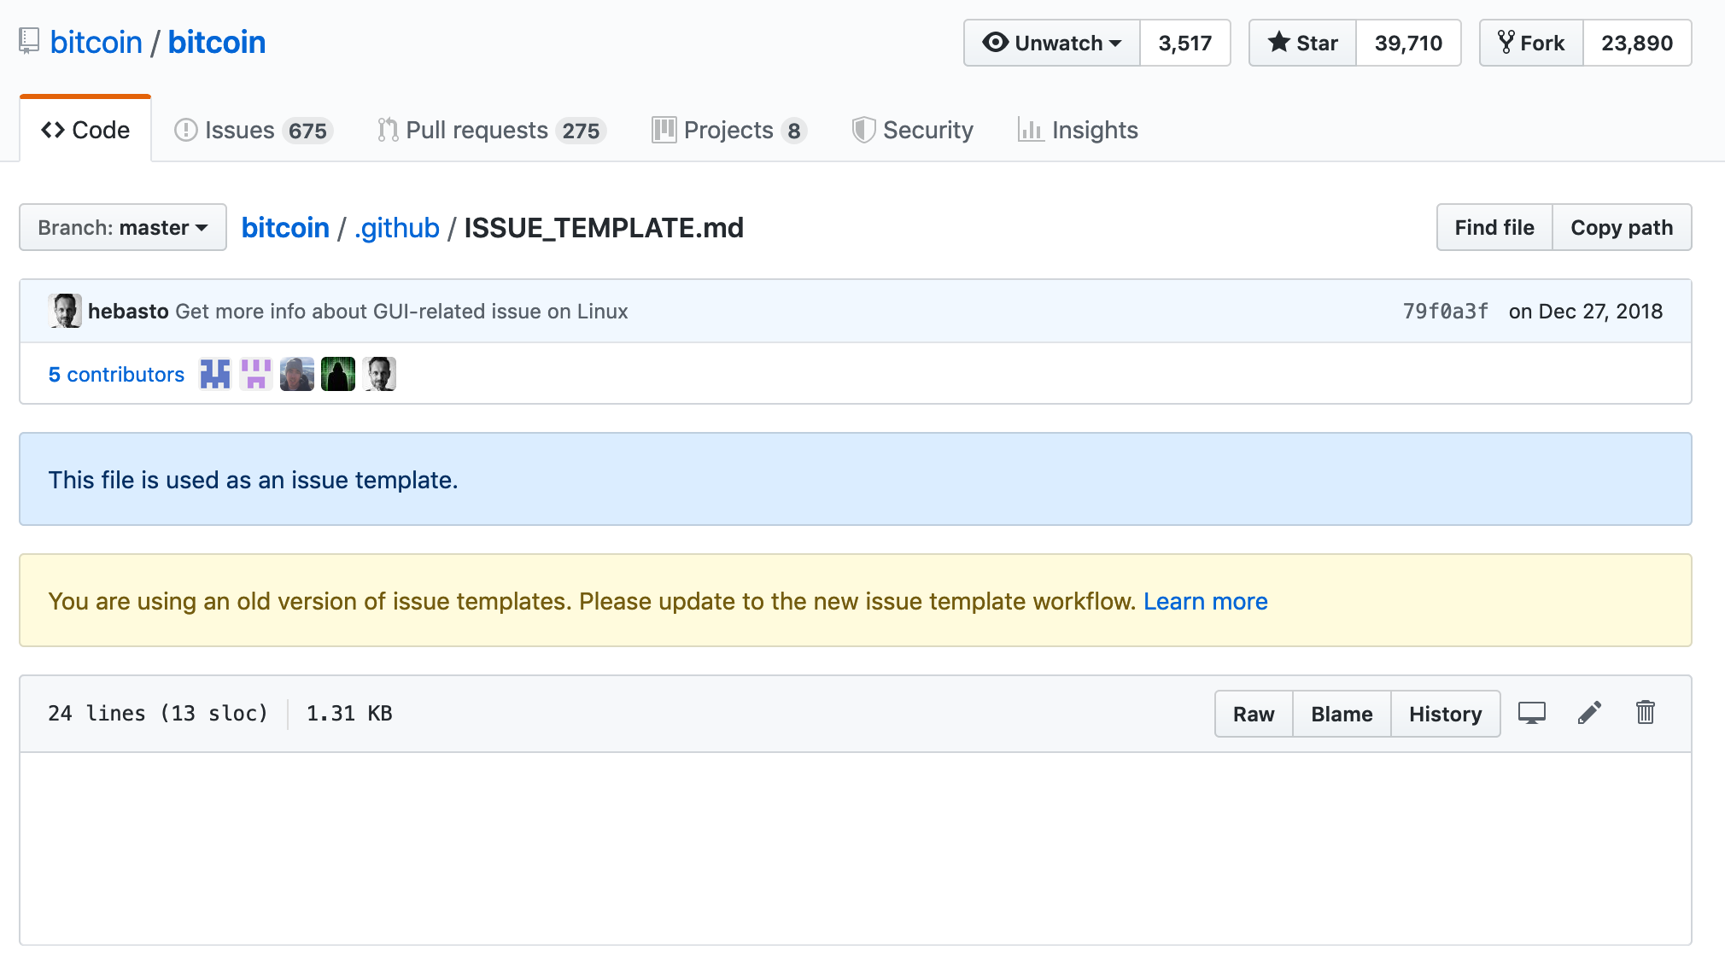Open desktop view via monitor icon
Screen dimensions: 1725x963
1532,713
